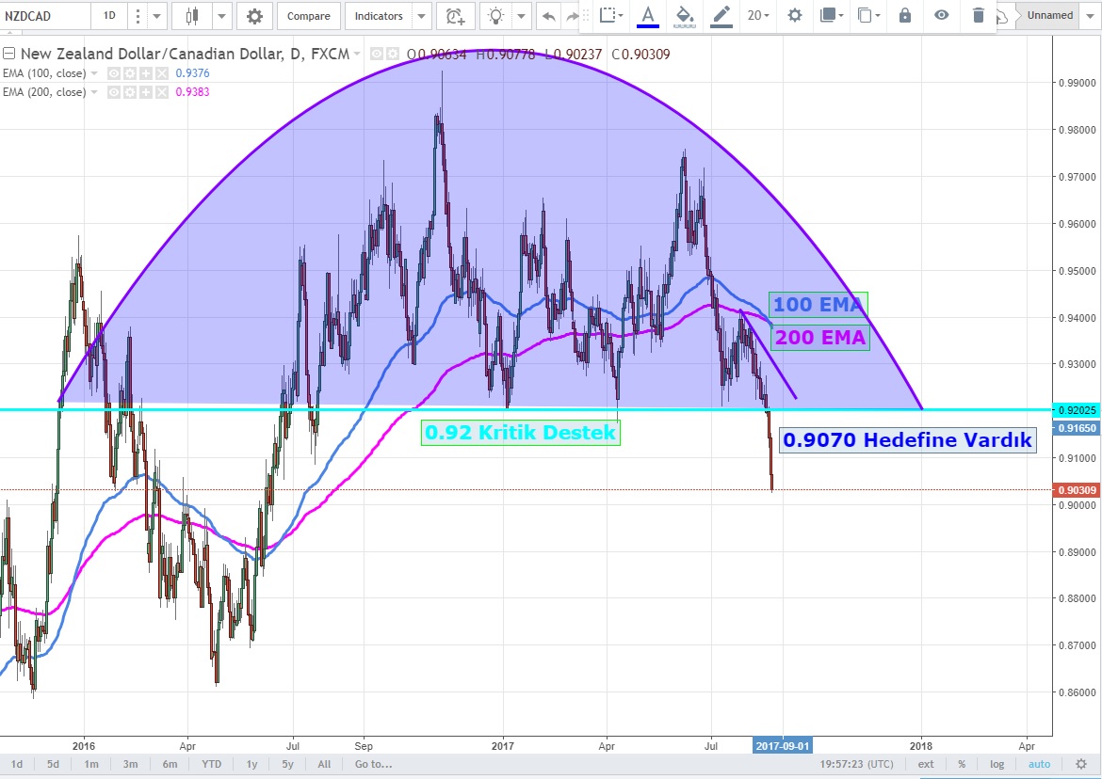Viewport: 1102px width, 779px height.
Task: Lock the drawing with padlock icon
Action: pos(905,15)
